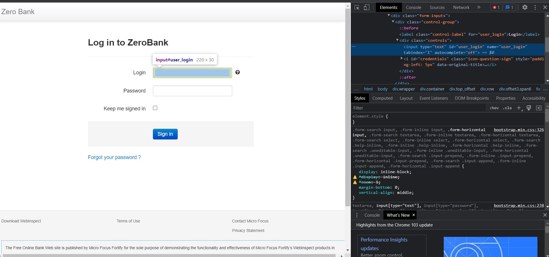
Task: Collapse the div.form-inputs node
Action: click(389, 16)
